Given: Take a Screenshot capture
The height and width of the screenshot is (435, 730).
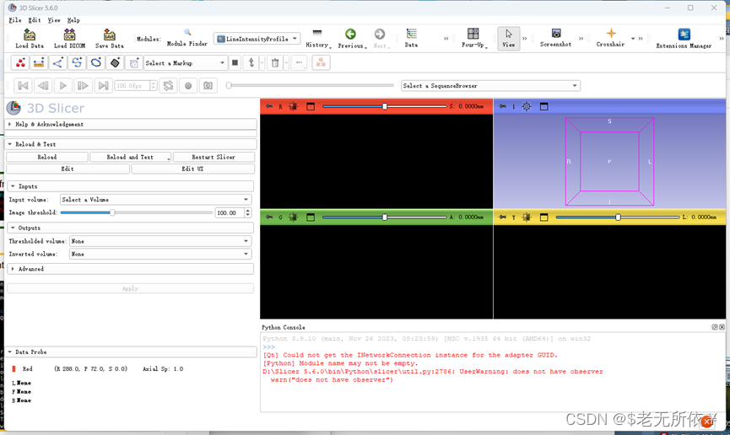Looking at the screenshot, I should click(555, 39).
